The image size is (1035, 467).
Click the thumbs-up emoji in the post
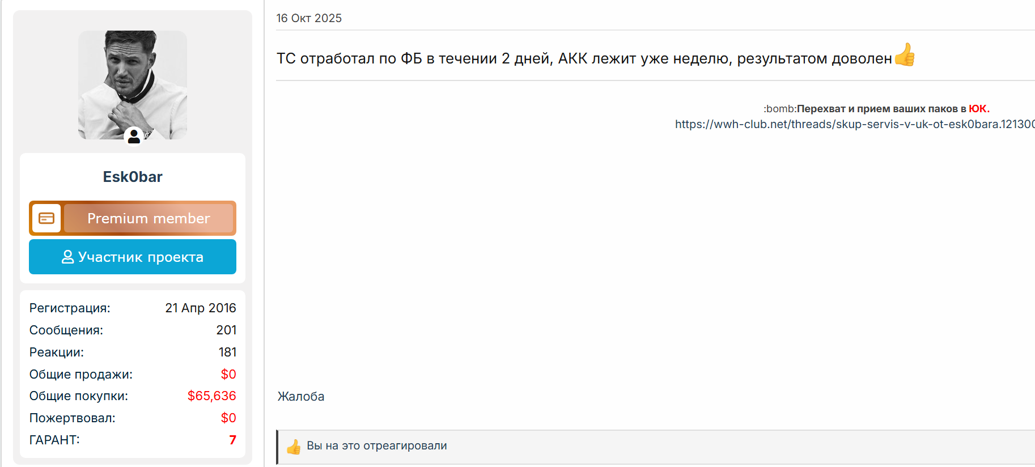point(905,55)
